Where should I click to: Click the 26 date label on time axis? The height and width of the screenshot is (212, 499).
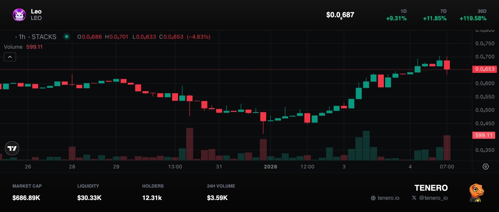(28, 166)
